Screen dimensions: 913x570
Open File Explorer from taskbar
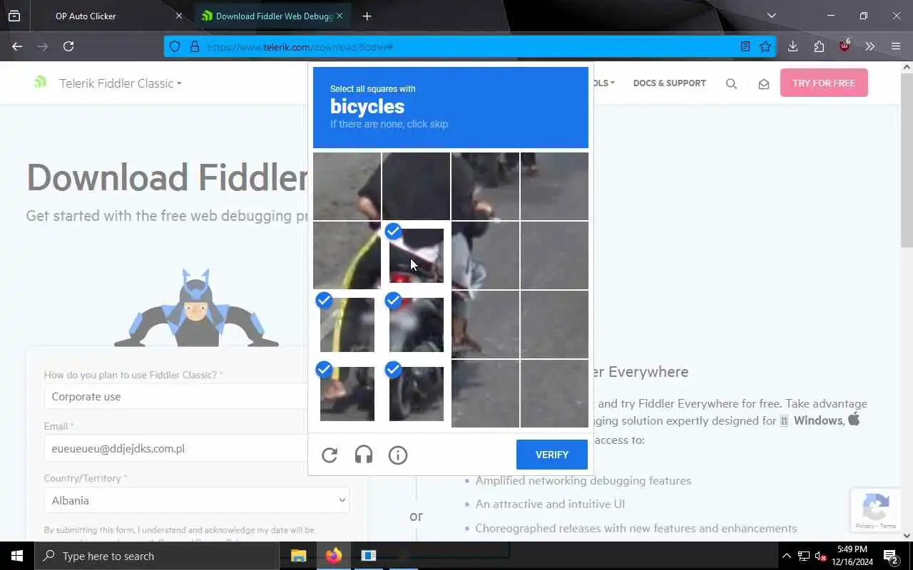298,556
